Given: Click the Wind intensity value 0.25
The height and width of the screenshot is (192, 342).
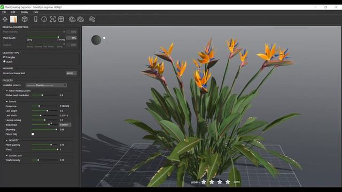Looking at the screenshot, I should coord(62,160).
